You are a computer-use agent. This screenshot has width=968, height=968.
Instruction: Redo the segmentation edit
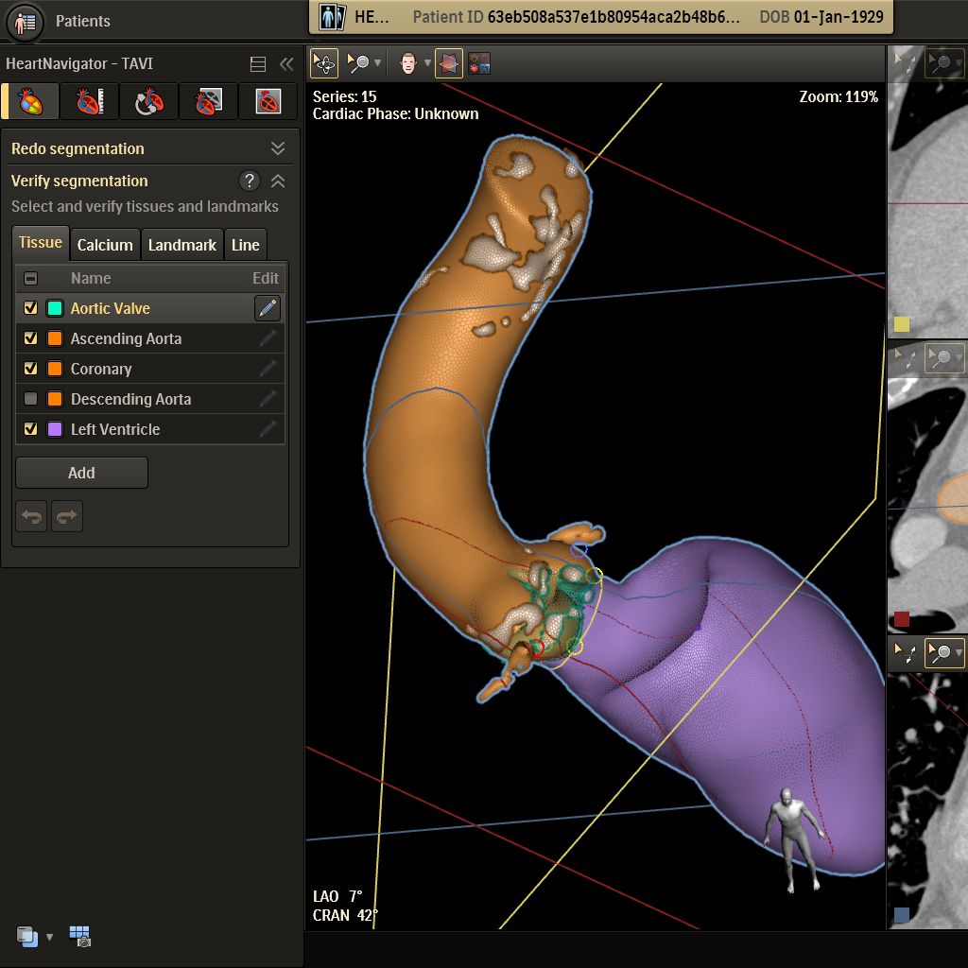tap(67, 516)
